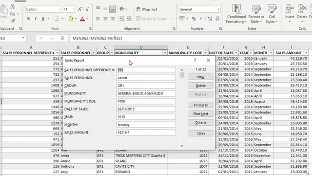This screenshot has width=312, height=176.
Task: Open filter dropdown for SALES AMOUNT column
Action: [x=306, y=53]
